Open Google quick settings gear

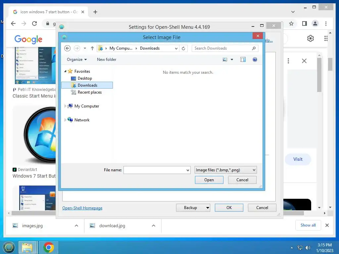tap(311, 38)
